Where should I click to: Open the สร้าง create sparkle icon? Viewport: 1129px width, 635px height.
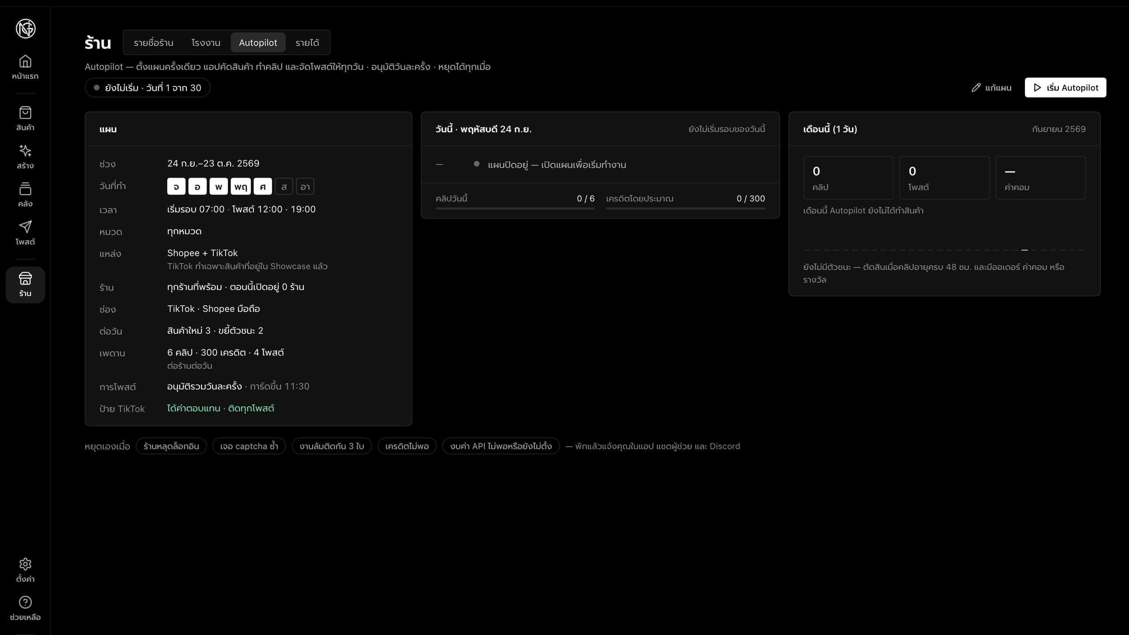coord(25,151)
